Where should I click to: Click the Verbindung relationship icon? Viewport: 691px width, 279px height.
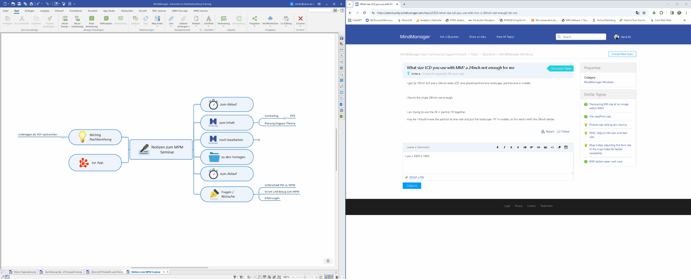(x=223, y=19)
